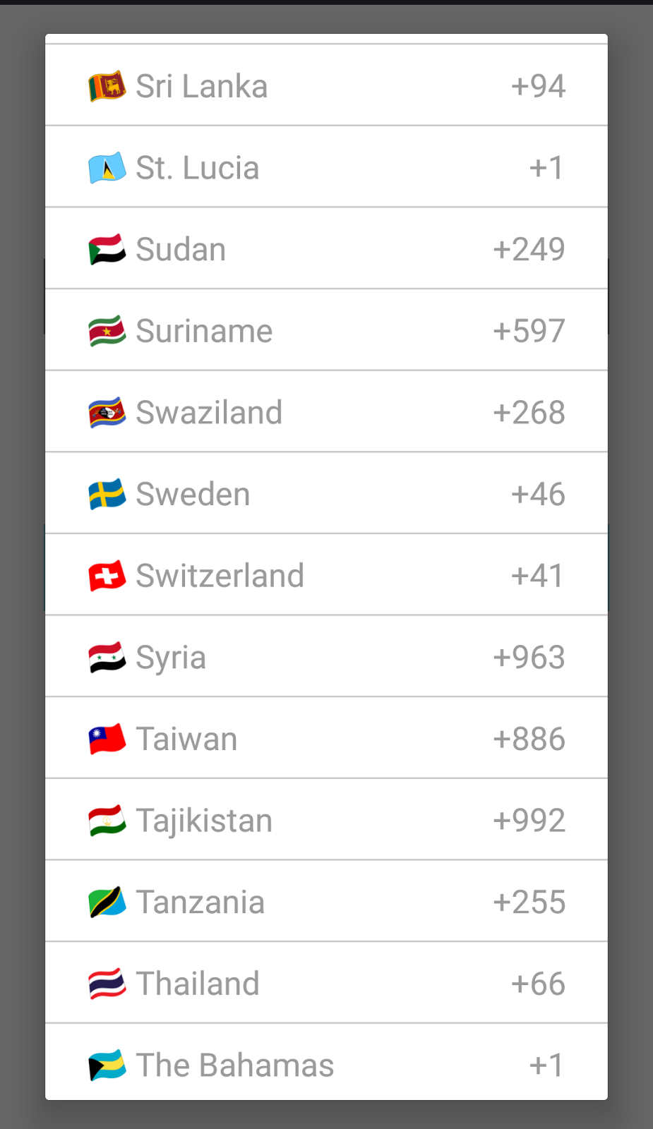
Task: Tap the Swaziland flag icon
Action: pos(107,413)
